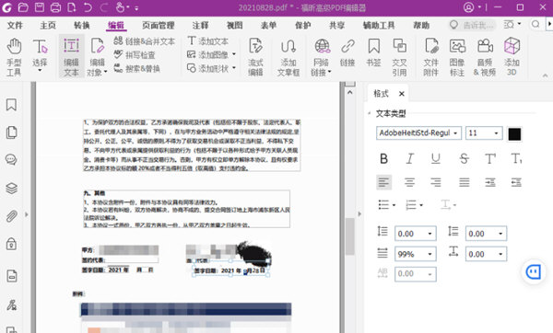553x333 pixels.
Task: Open the chat assistant bubble icon
Action: point(534,271)
